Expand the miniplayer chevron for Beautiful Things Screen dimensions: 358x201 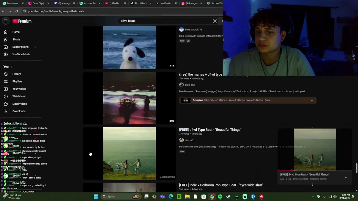(x=346, y=178)
